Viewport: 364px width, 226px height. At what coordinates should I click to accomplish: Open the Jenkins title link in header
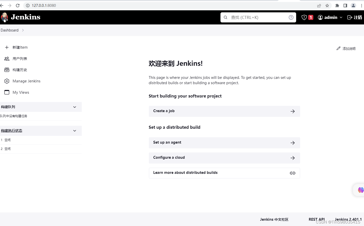tap(25, 17)
